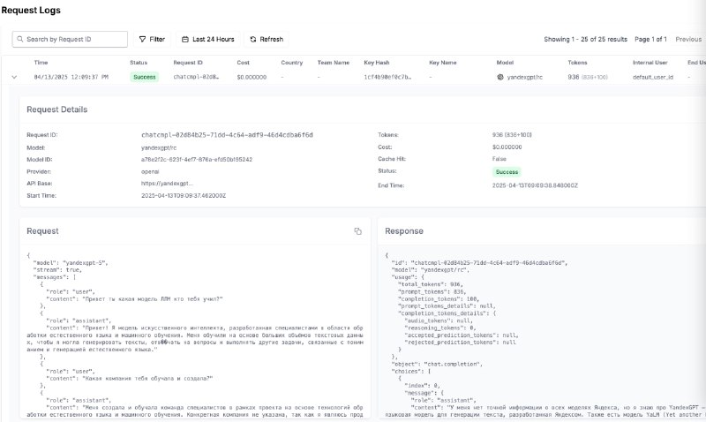Click the magnifier icon in search box

click(x=19, y=39)
